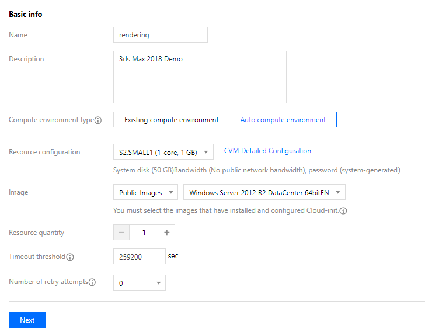Click the Resource quantity value field
This screenshot has height=332, width=425.
[x=144, y=233]
